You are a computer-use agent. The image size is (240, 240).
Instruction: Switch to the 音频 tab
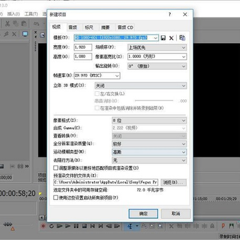click(x=73, y=27)
